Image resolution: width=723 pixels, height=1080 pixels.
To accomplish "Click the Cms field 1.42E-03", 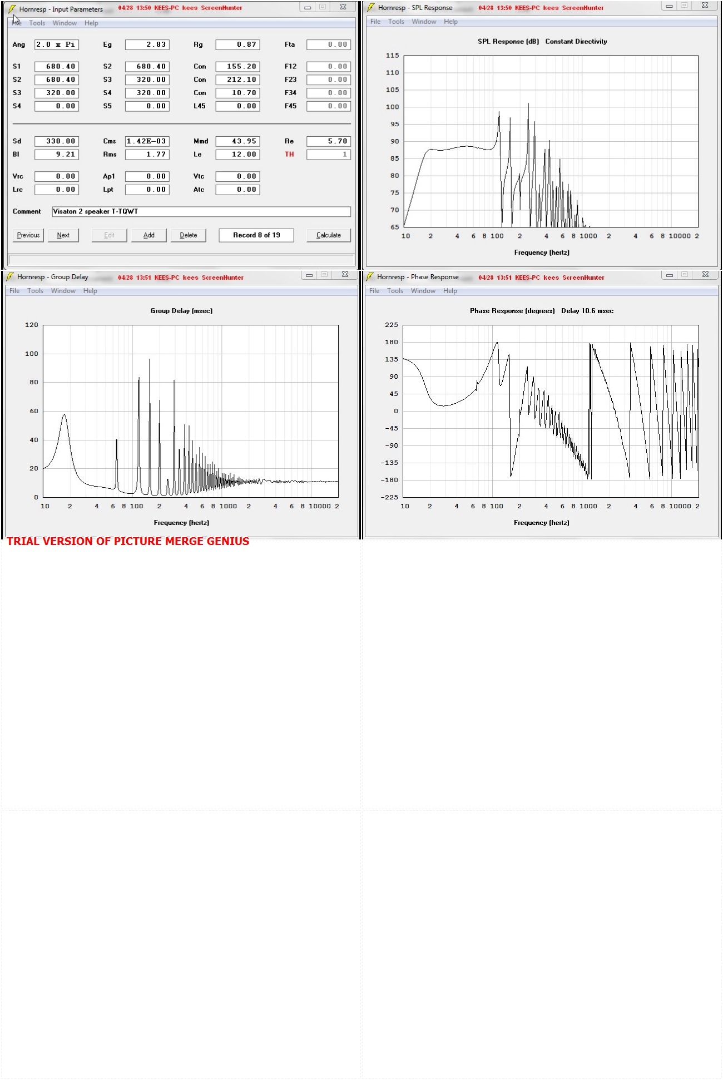I will (x=147, y=141).
